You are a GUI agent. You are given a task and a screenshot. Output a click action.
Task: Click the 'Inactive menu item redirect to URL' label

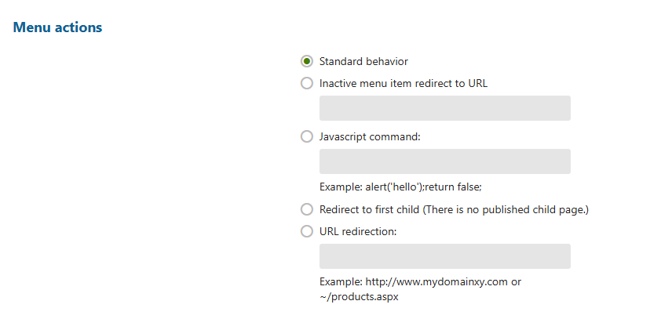404,83
